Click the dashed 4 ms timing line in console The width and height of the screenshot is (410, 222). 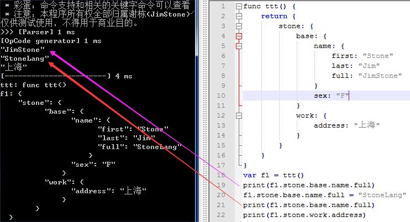point(66,76)
